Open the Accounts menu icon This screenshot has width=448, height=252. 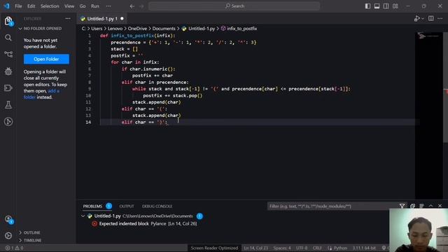8,219
